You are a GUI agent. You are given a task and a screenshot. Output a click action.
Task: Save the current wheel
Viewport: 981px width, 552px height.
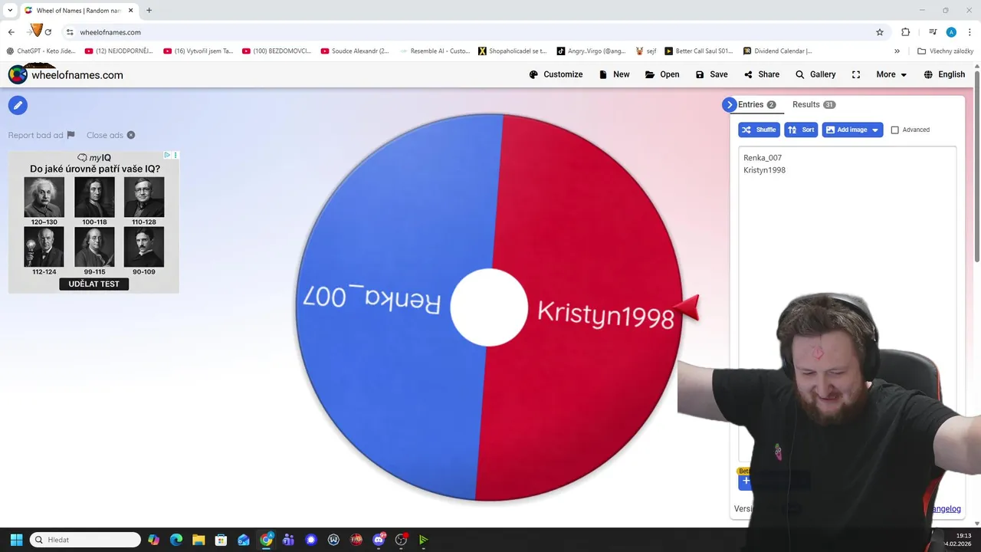[711, 74]
